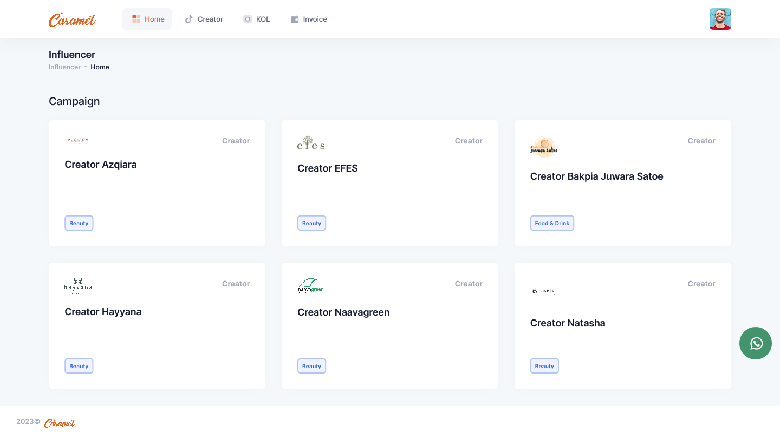
Task: Click the Hayyana brand logo
Action: point(78,285)
